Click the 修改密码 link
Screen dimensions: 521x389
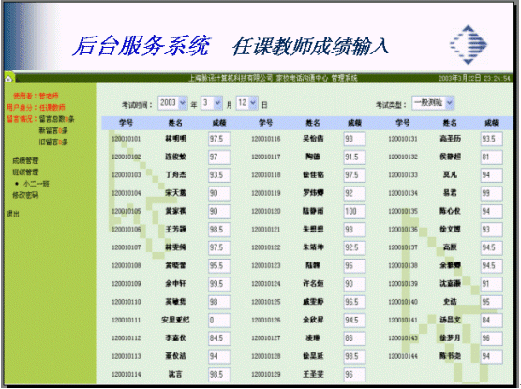(25, 195)
